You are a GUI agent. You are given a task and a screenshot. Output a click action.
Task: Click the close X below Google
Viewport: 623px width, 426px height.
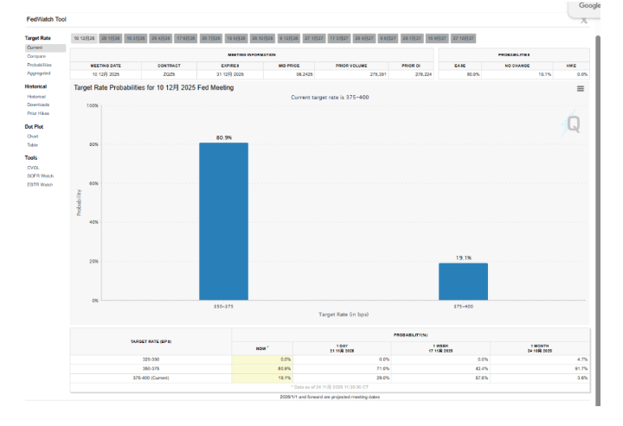584,19
